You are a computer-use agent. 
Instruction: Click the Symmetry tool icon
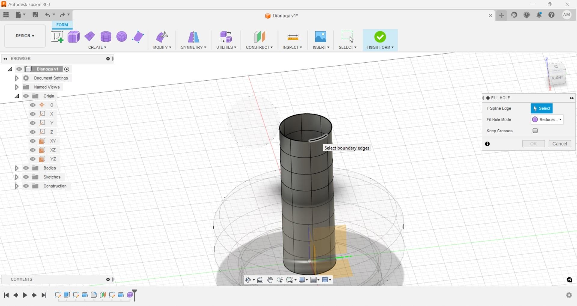point(193,37)
